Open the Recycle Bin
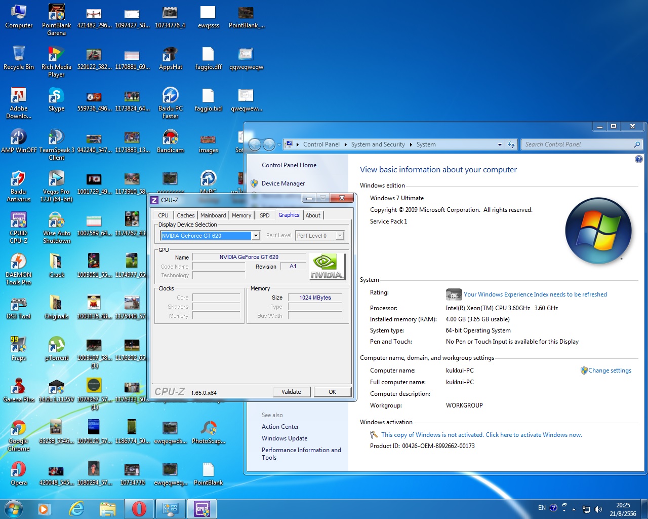 click(19, 58)
